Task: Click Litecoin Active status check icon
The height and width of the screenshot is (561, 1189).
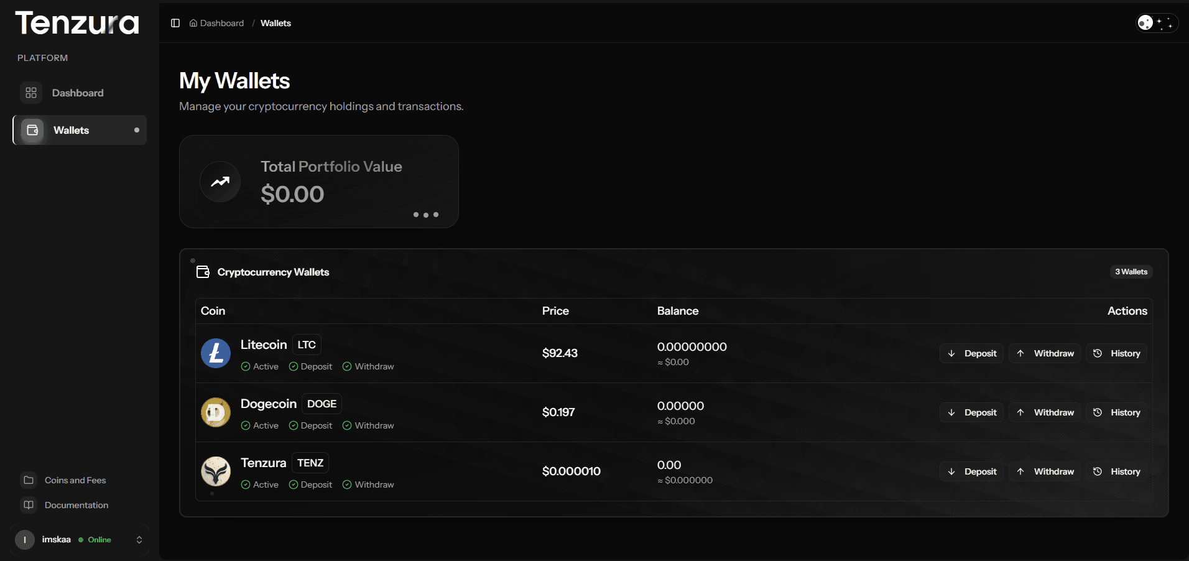Action: click(x=246, y=366)
